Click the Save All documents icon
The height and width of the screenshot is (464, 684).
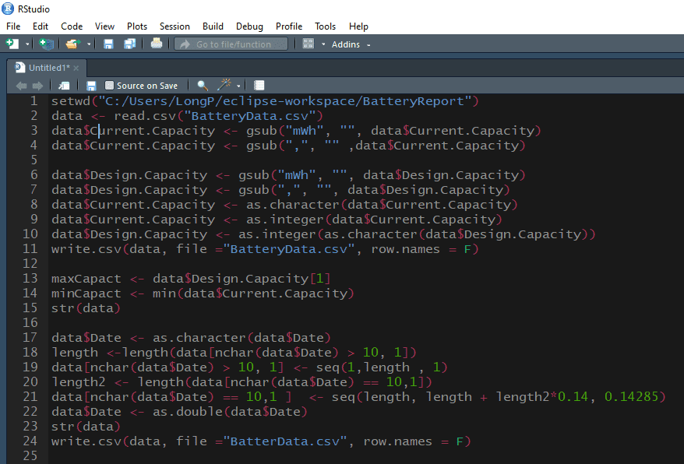pos(129,44)
